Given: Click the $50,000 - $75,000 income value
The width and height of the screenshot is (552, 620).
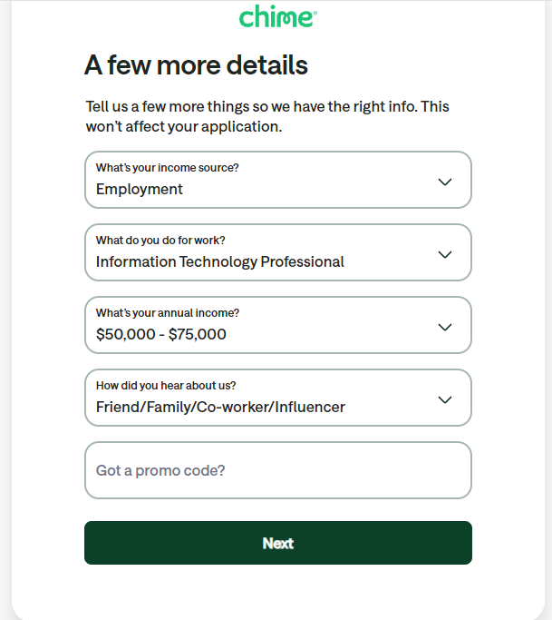Looking at the screenshot, I should [161, 335].
